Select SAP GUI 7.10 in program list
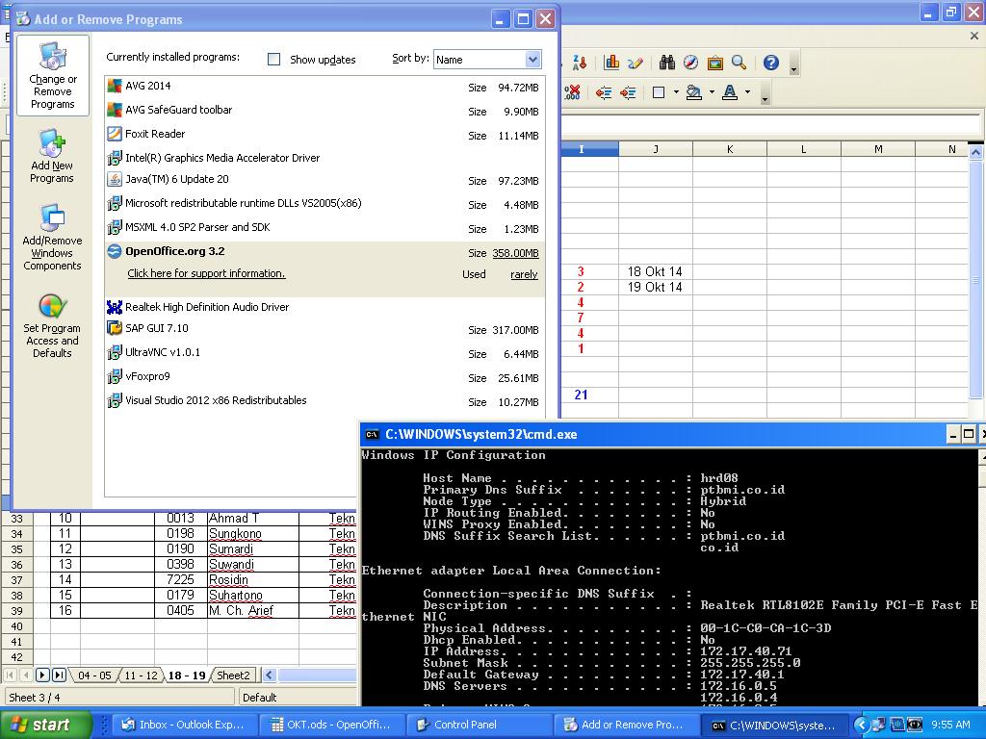Image resolution: width=986 pixels, height=739 pixels. click(157, 328)
